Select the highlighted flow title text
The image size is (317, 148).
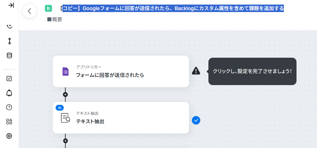[173, 8]
